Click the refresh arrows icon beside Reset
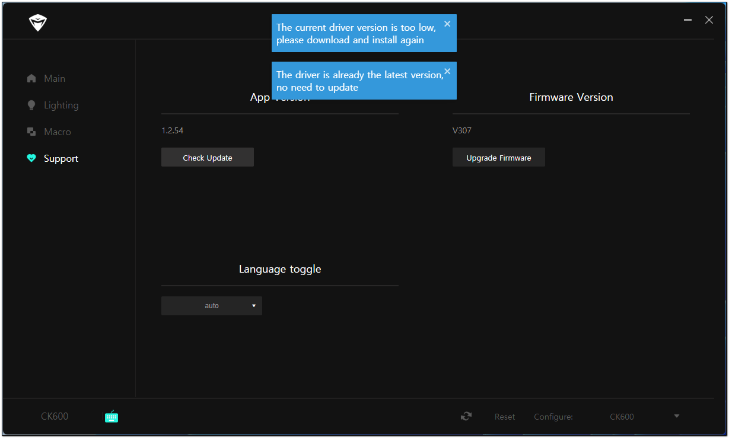The width and height of the screenshot is (729, 438). tap(466, 417)
